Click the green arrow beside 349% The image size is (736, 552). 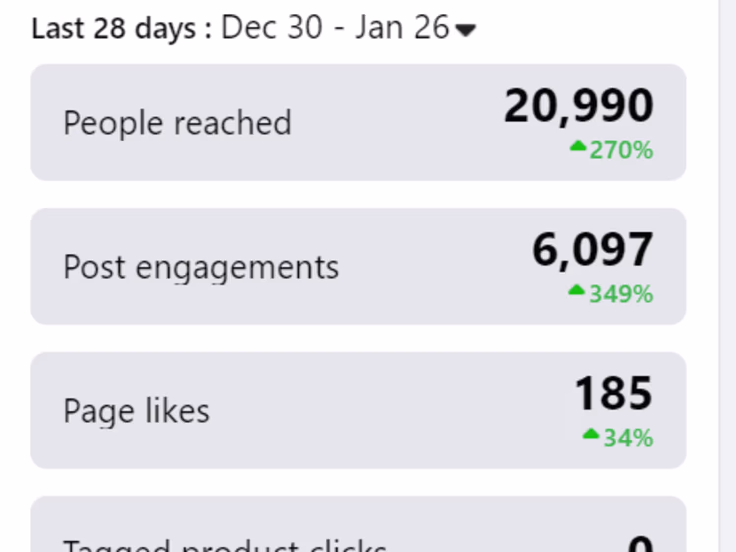point(577,290)
